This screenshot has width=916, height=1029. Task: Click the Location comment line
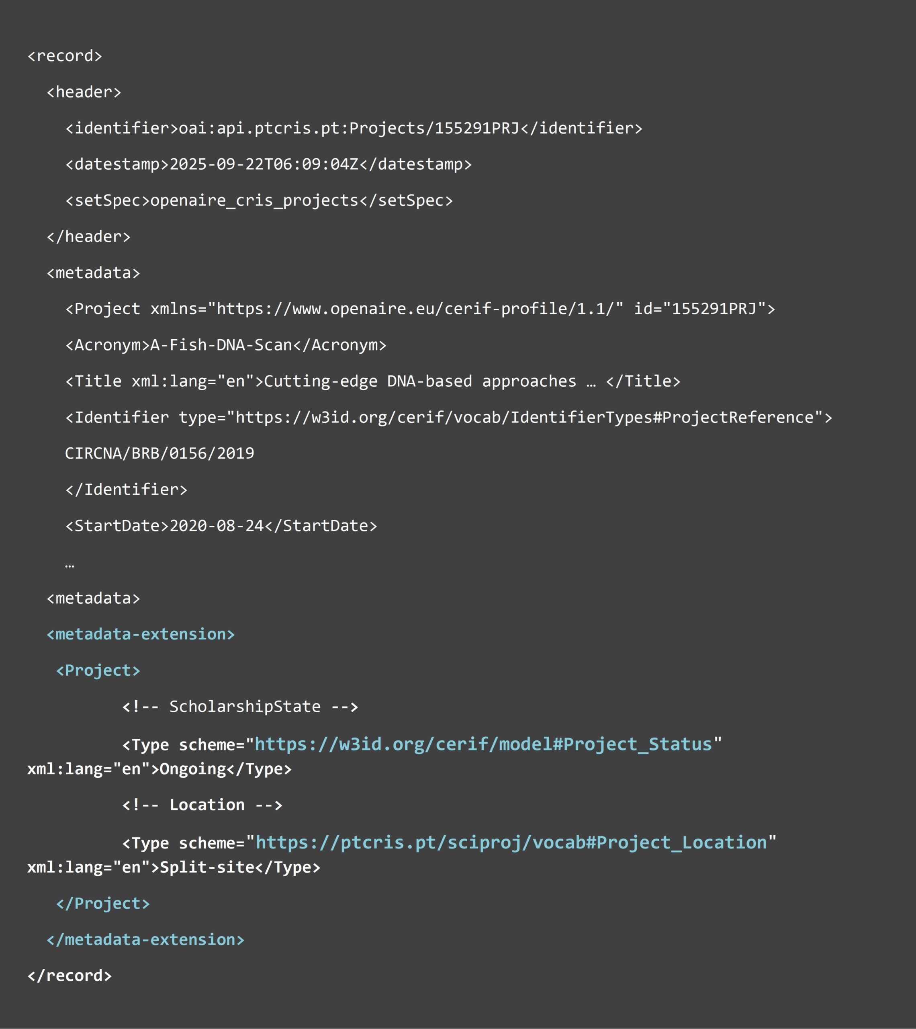[202, 804]
